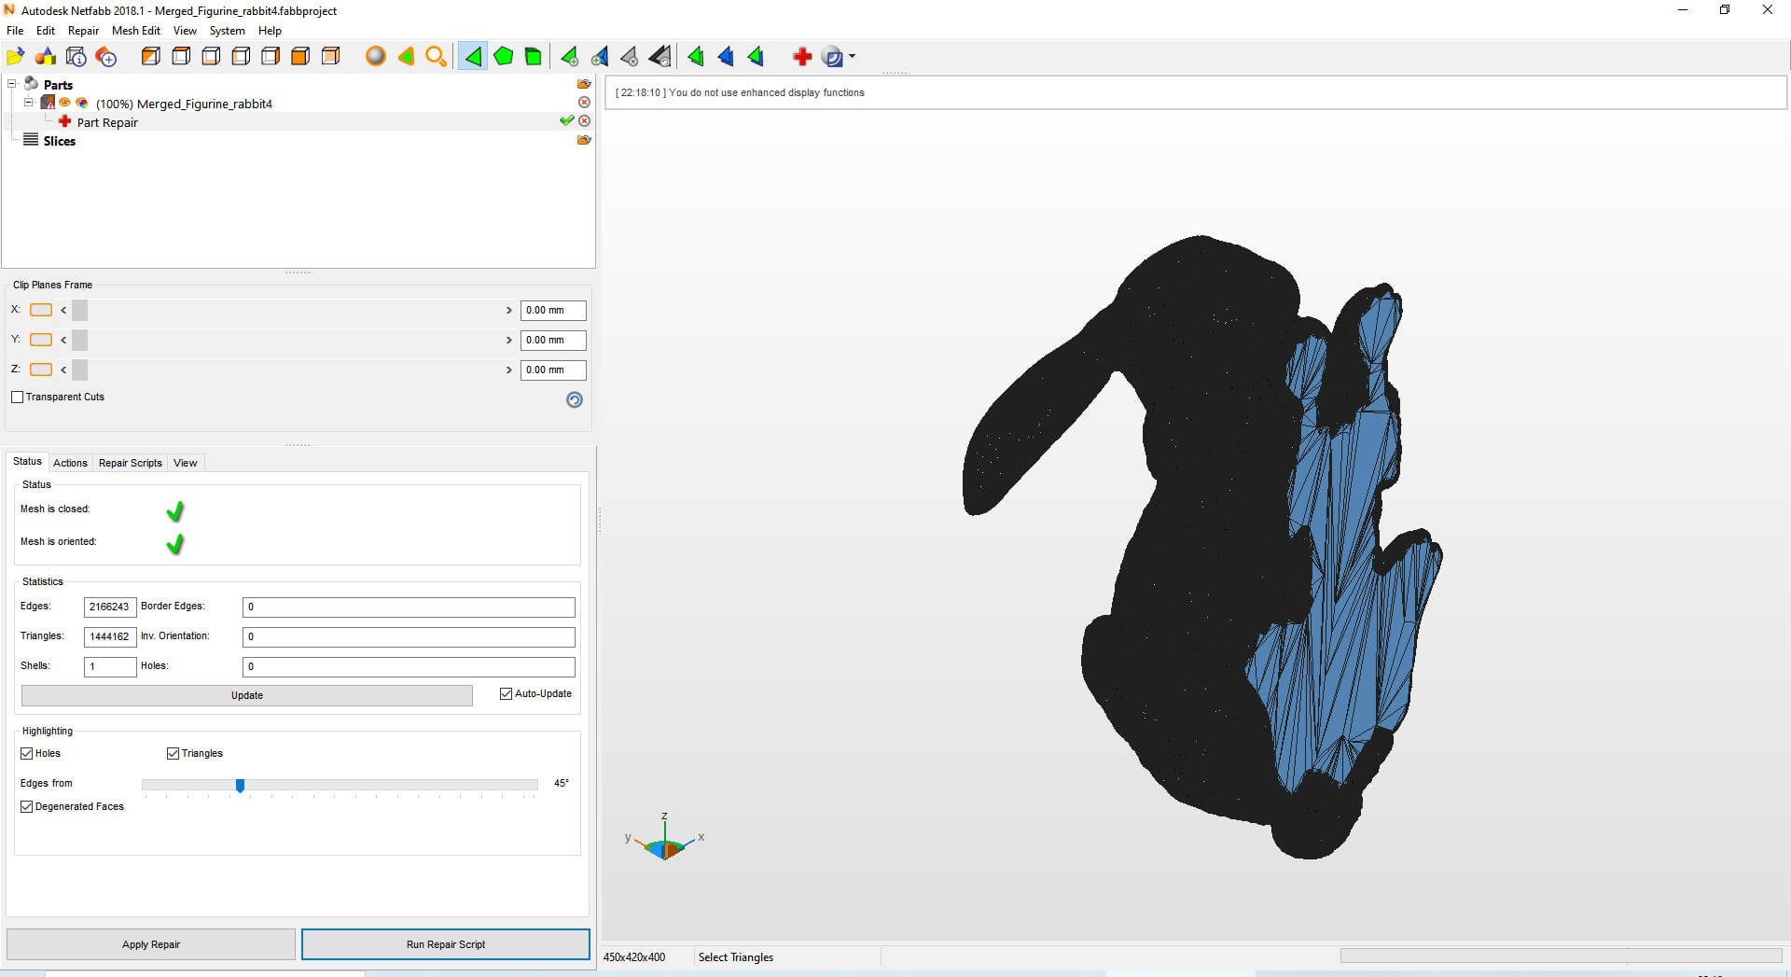
Task: Open the dropdown arrow beside the last toolbar icon
Action: tap(852, 57)
